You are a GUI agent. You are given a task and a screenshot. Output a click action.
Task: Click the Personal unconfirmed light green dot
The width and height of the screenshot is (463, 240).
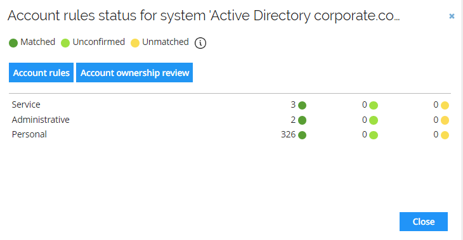tap(374, 135)
